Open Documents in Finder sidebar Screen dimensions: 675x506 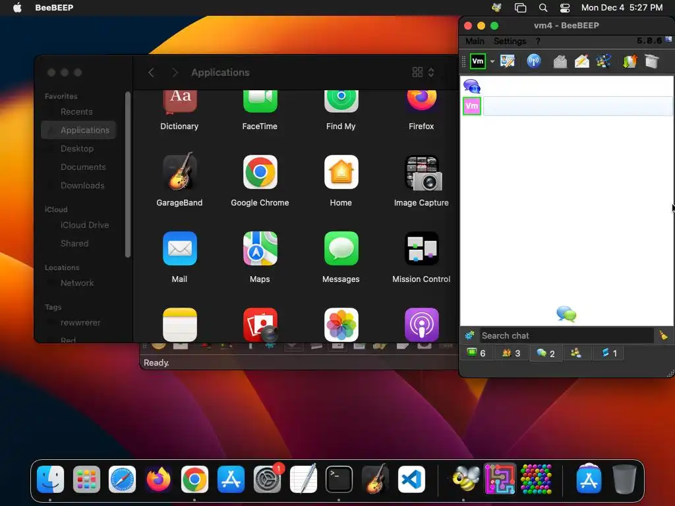[x=83, y=167]
